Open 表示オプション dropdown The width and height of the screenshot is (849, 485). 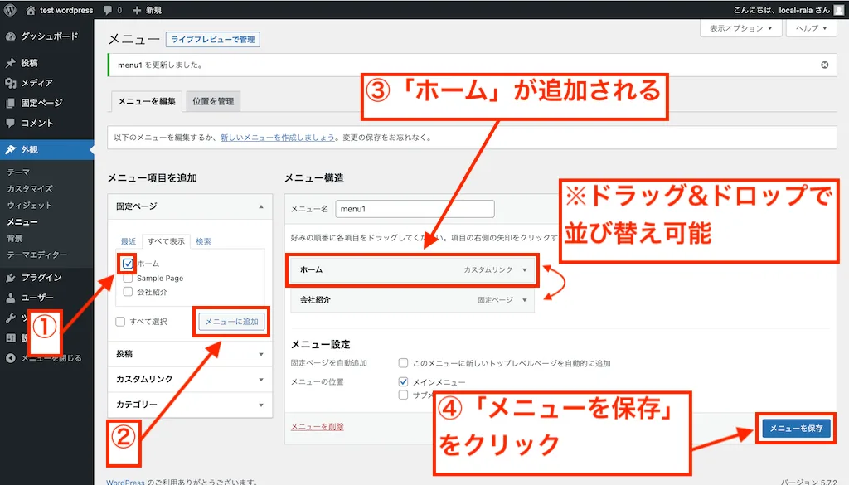(740, 28)
